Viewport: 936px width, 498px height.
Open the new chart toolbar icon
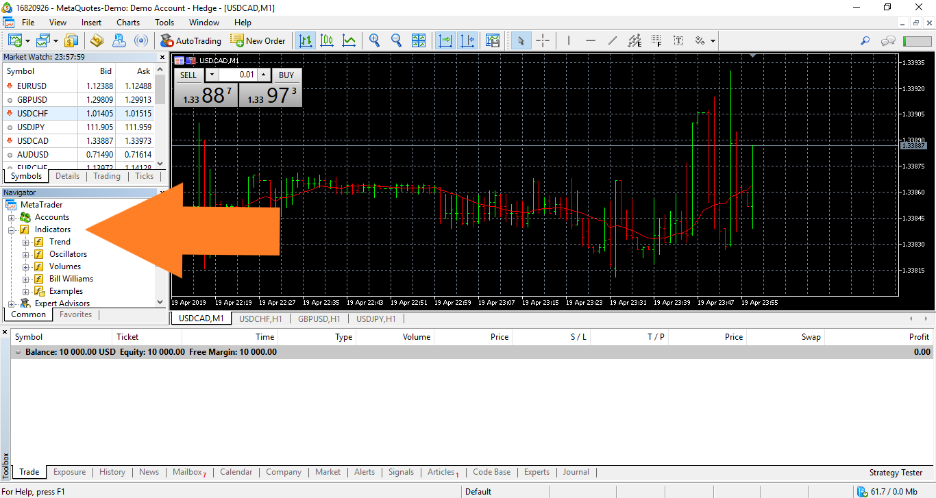pyautogui.click(x=14, y=40)
